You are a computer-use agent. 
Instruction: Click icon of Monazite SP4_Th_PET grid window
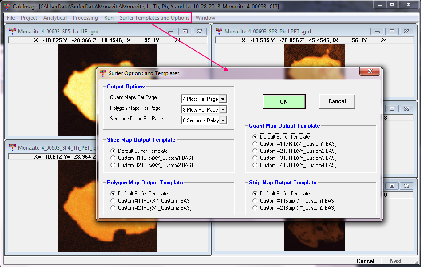(x=12, y=147)
